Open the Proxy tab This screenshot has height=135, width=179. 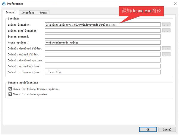tap(43, 13)
